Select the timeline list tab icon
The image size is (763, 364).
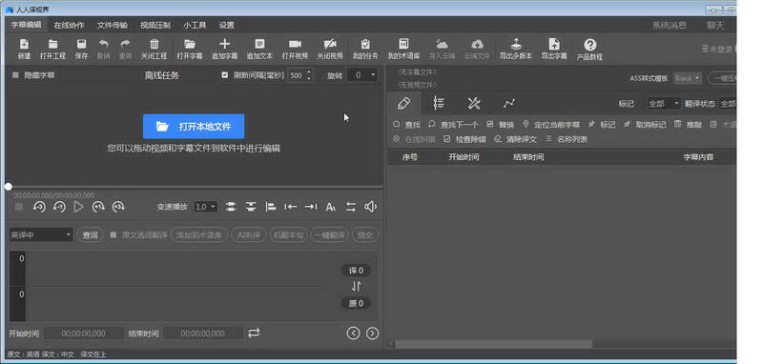(x=439, y=103)
